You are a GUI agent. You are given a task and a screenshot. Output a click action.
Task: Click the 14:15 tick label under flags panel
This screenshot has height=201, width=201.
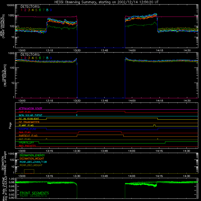click(159, 151)
